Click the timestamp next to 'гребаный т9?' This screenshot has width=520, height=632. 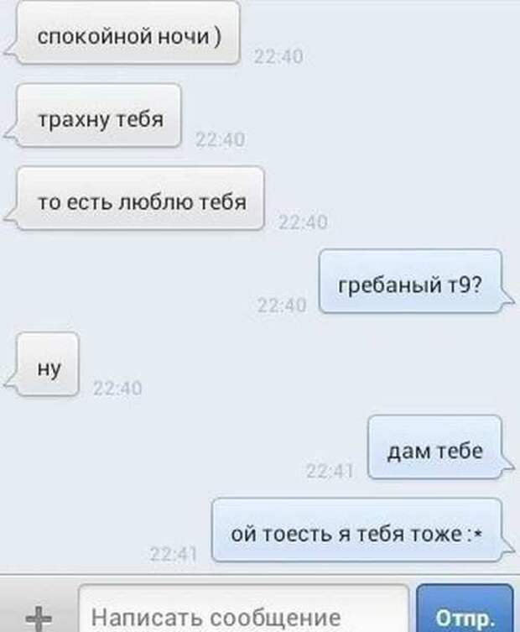282,306
